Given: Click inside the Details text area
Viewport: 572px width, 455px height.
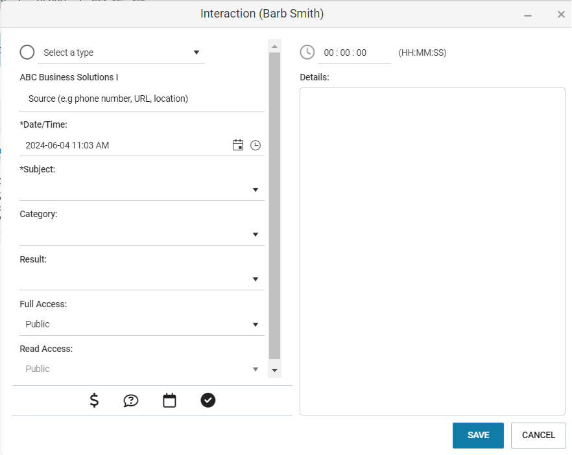Looking at the screenshot, I should point(433,251).
